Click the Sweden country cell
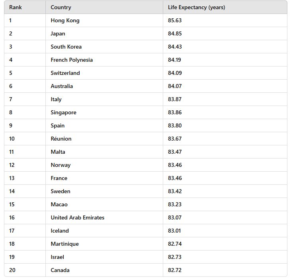 click(61, 191)
